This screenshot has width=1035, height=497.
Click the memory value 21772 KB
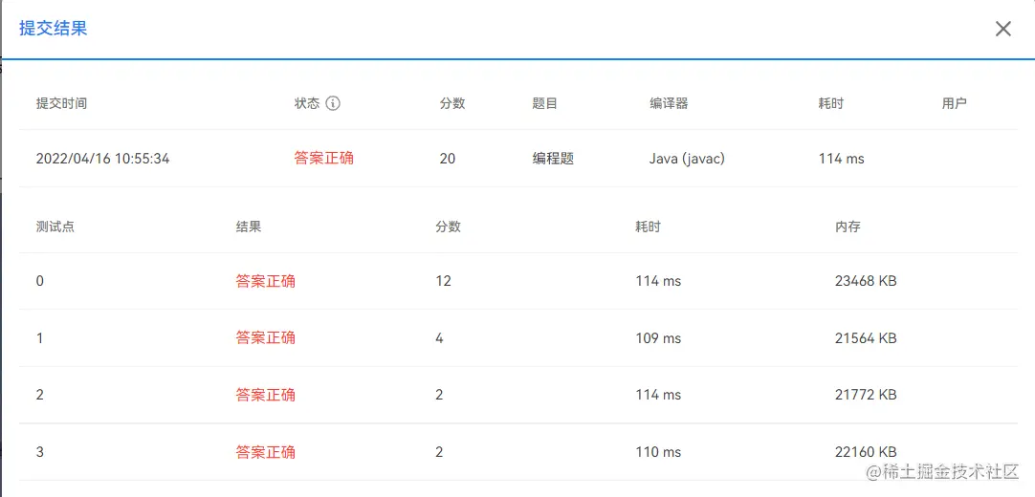point(866,395)
